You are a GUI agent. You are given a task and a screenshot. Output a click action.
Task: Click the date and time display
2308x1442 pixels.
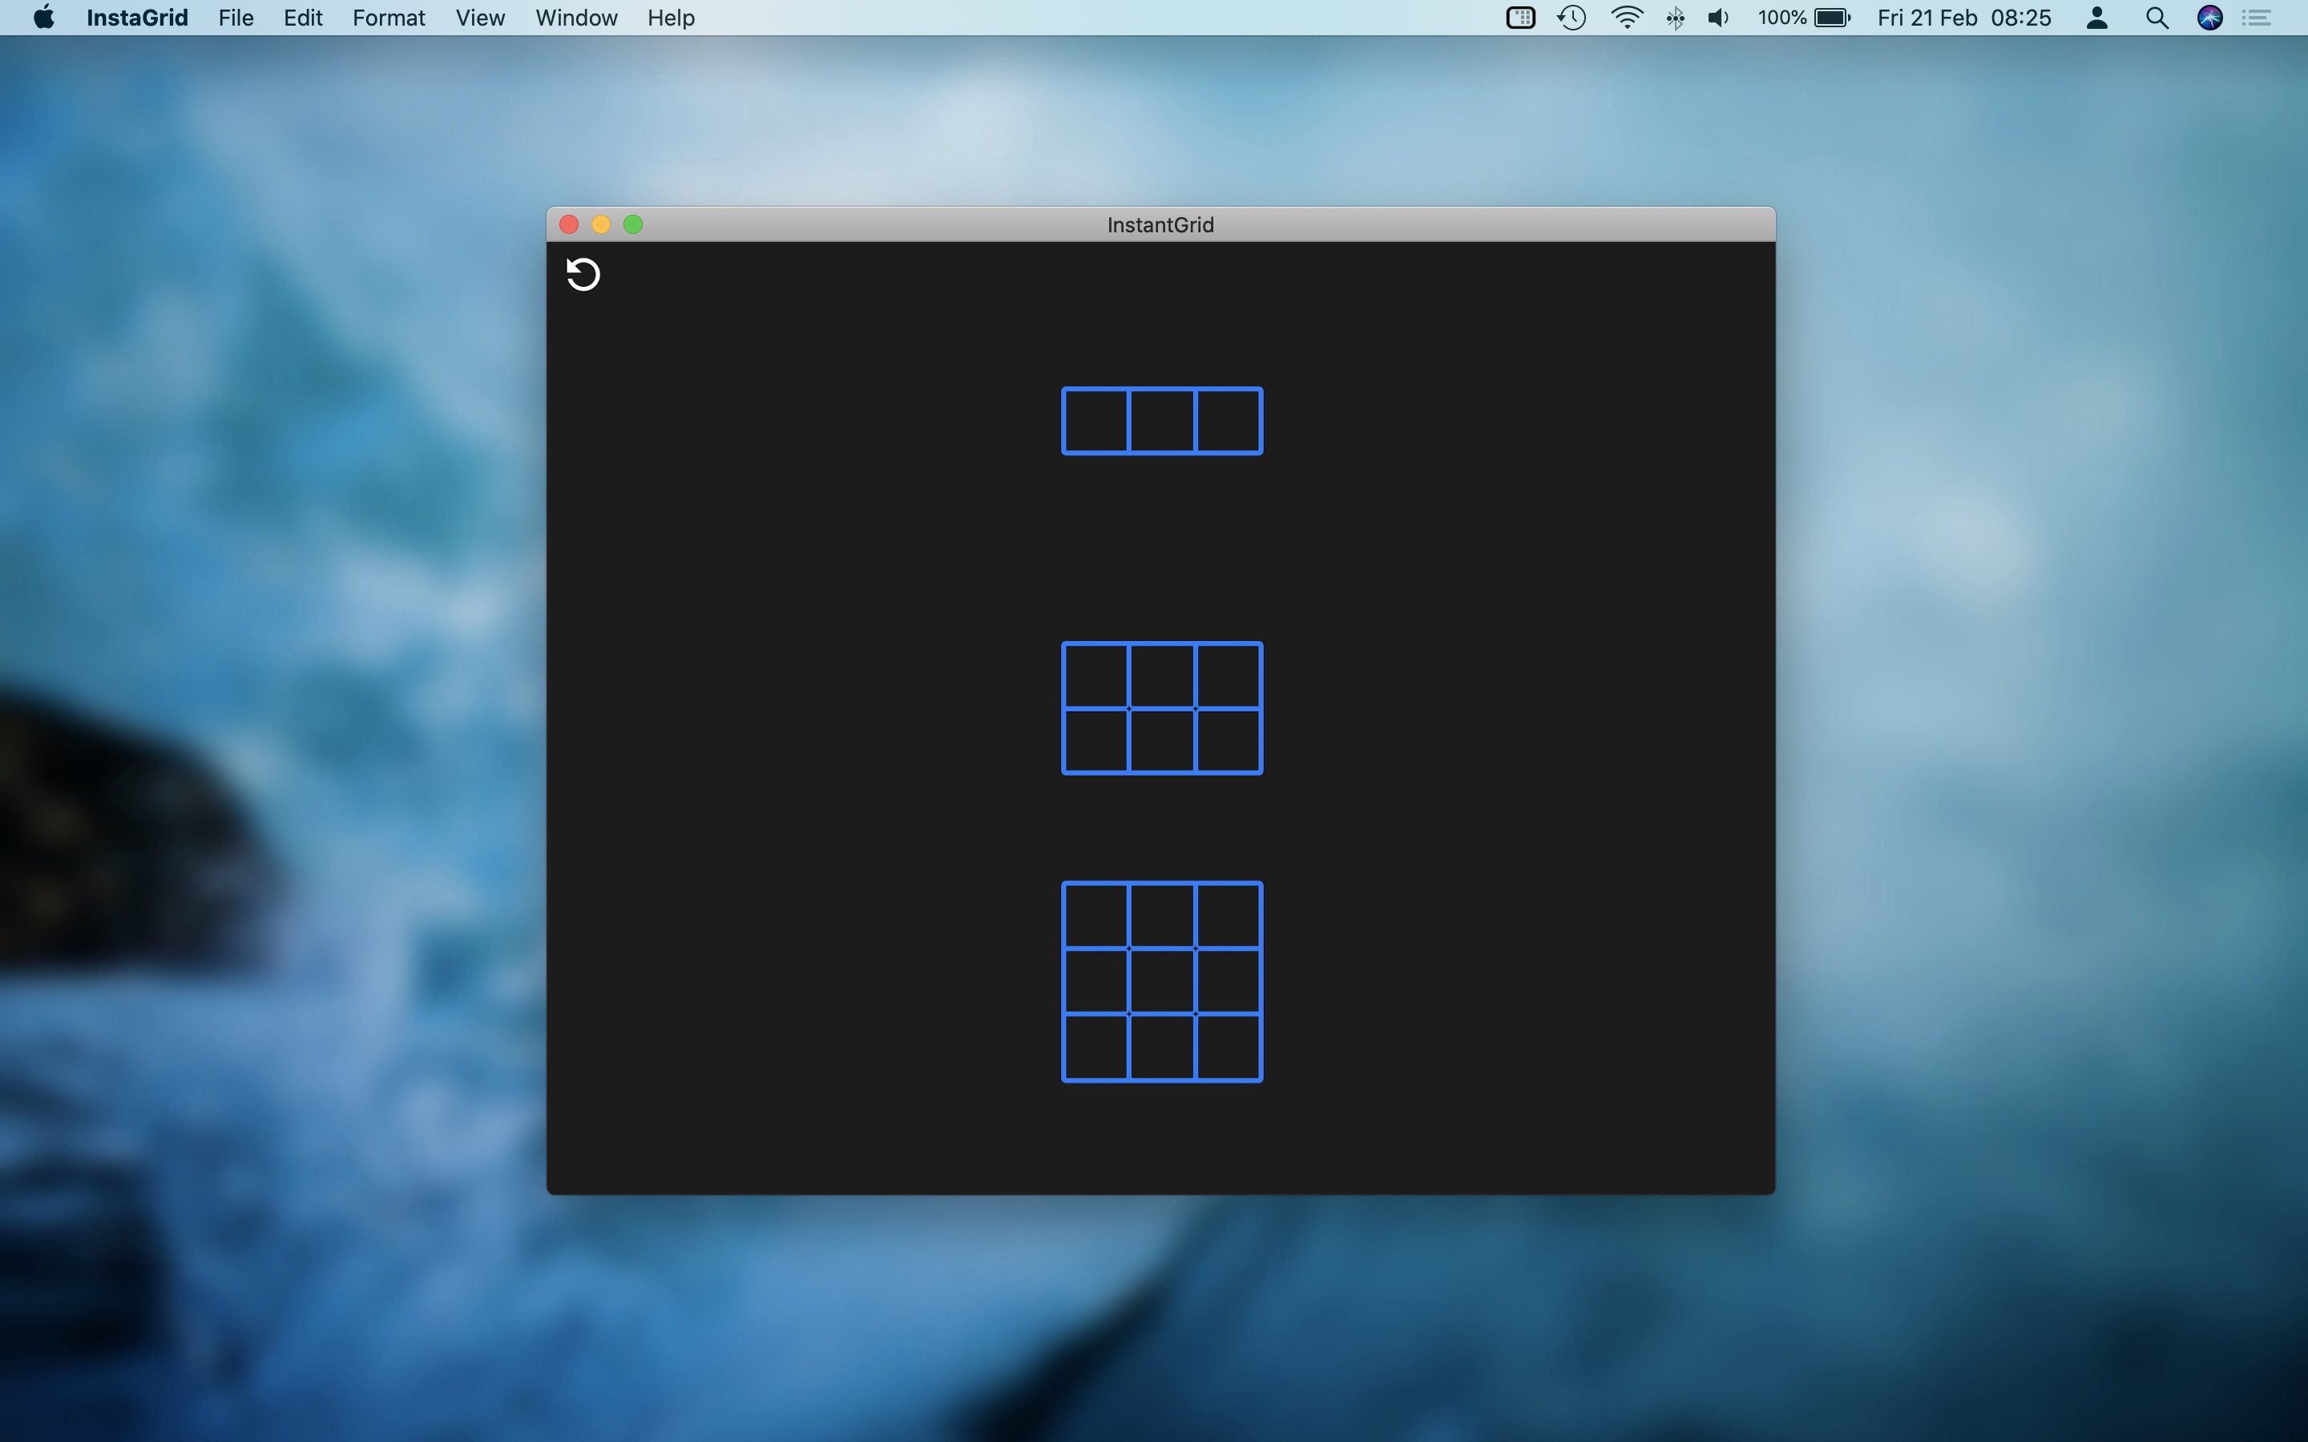pos(1963,18)
